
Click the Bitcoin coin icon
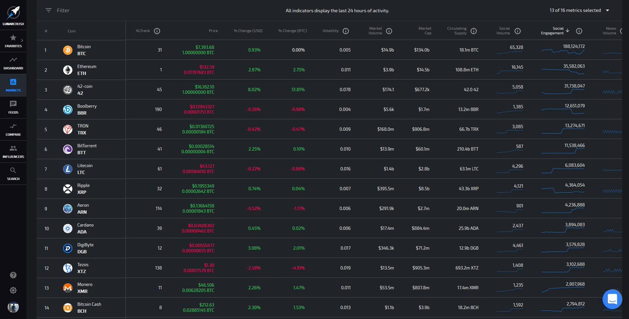(x=68, y=50)
